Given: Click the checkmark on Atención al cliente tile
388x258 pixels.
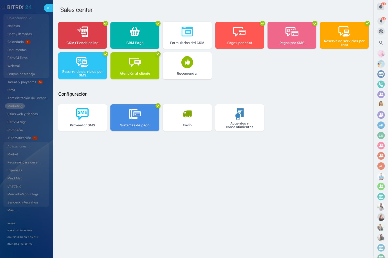Looking at the screenshot, I should [x=158, y=54].
